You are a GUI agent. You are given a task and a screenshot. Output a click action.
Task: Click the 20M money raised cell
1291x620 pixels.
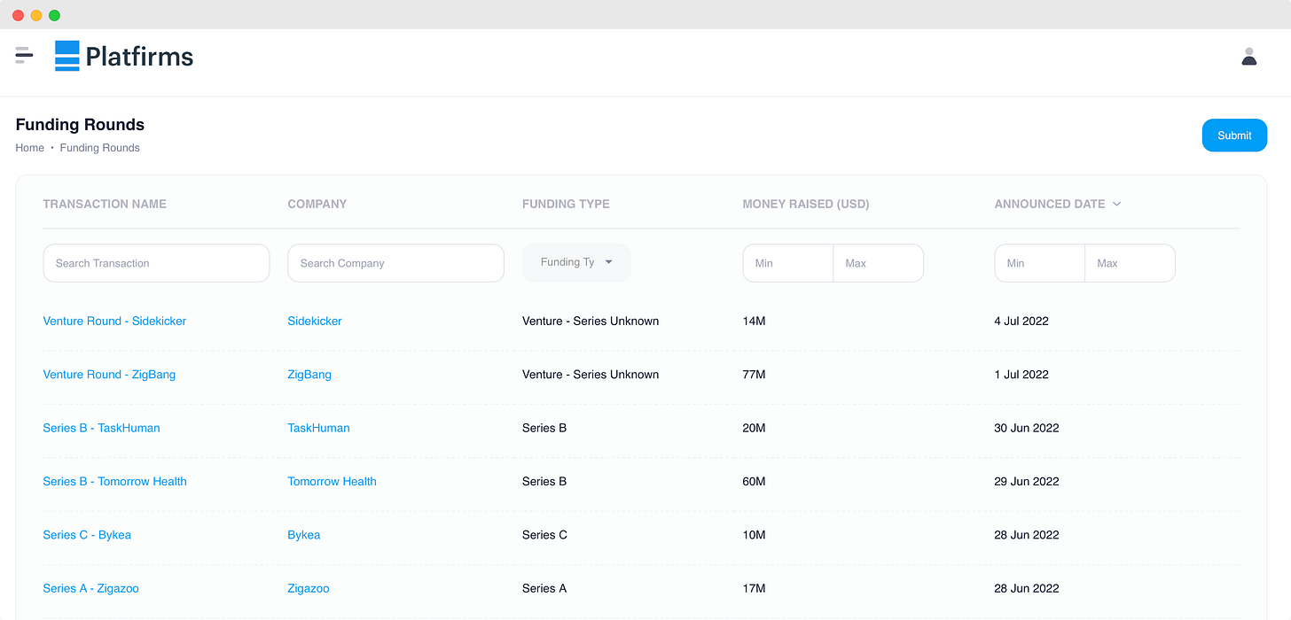coord(754,428)
